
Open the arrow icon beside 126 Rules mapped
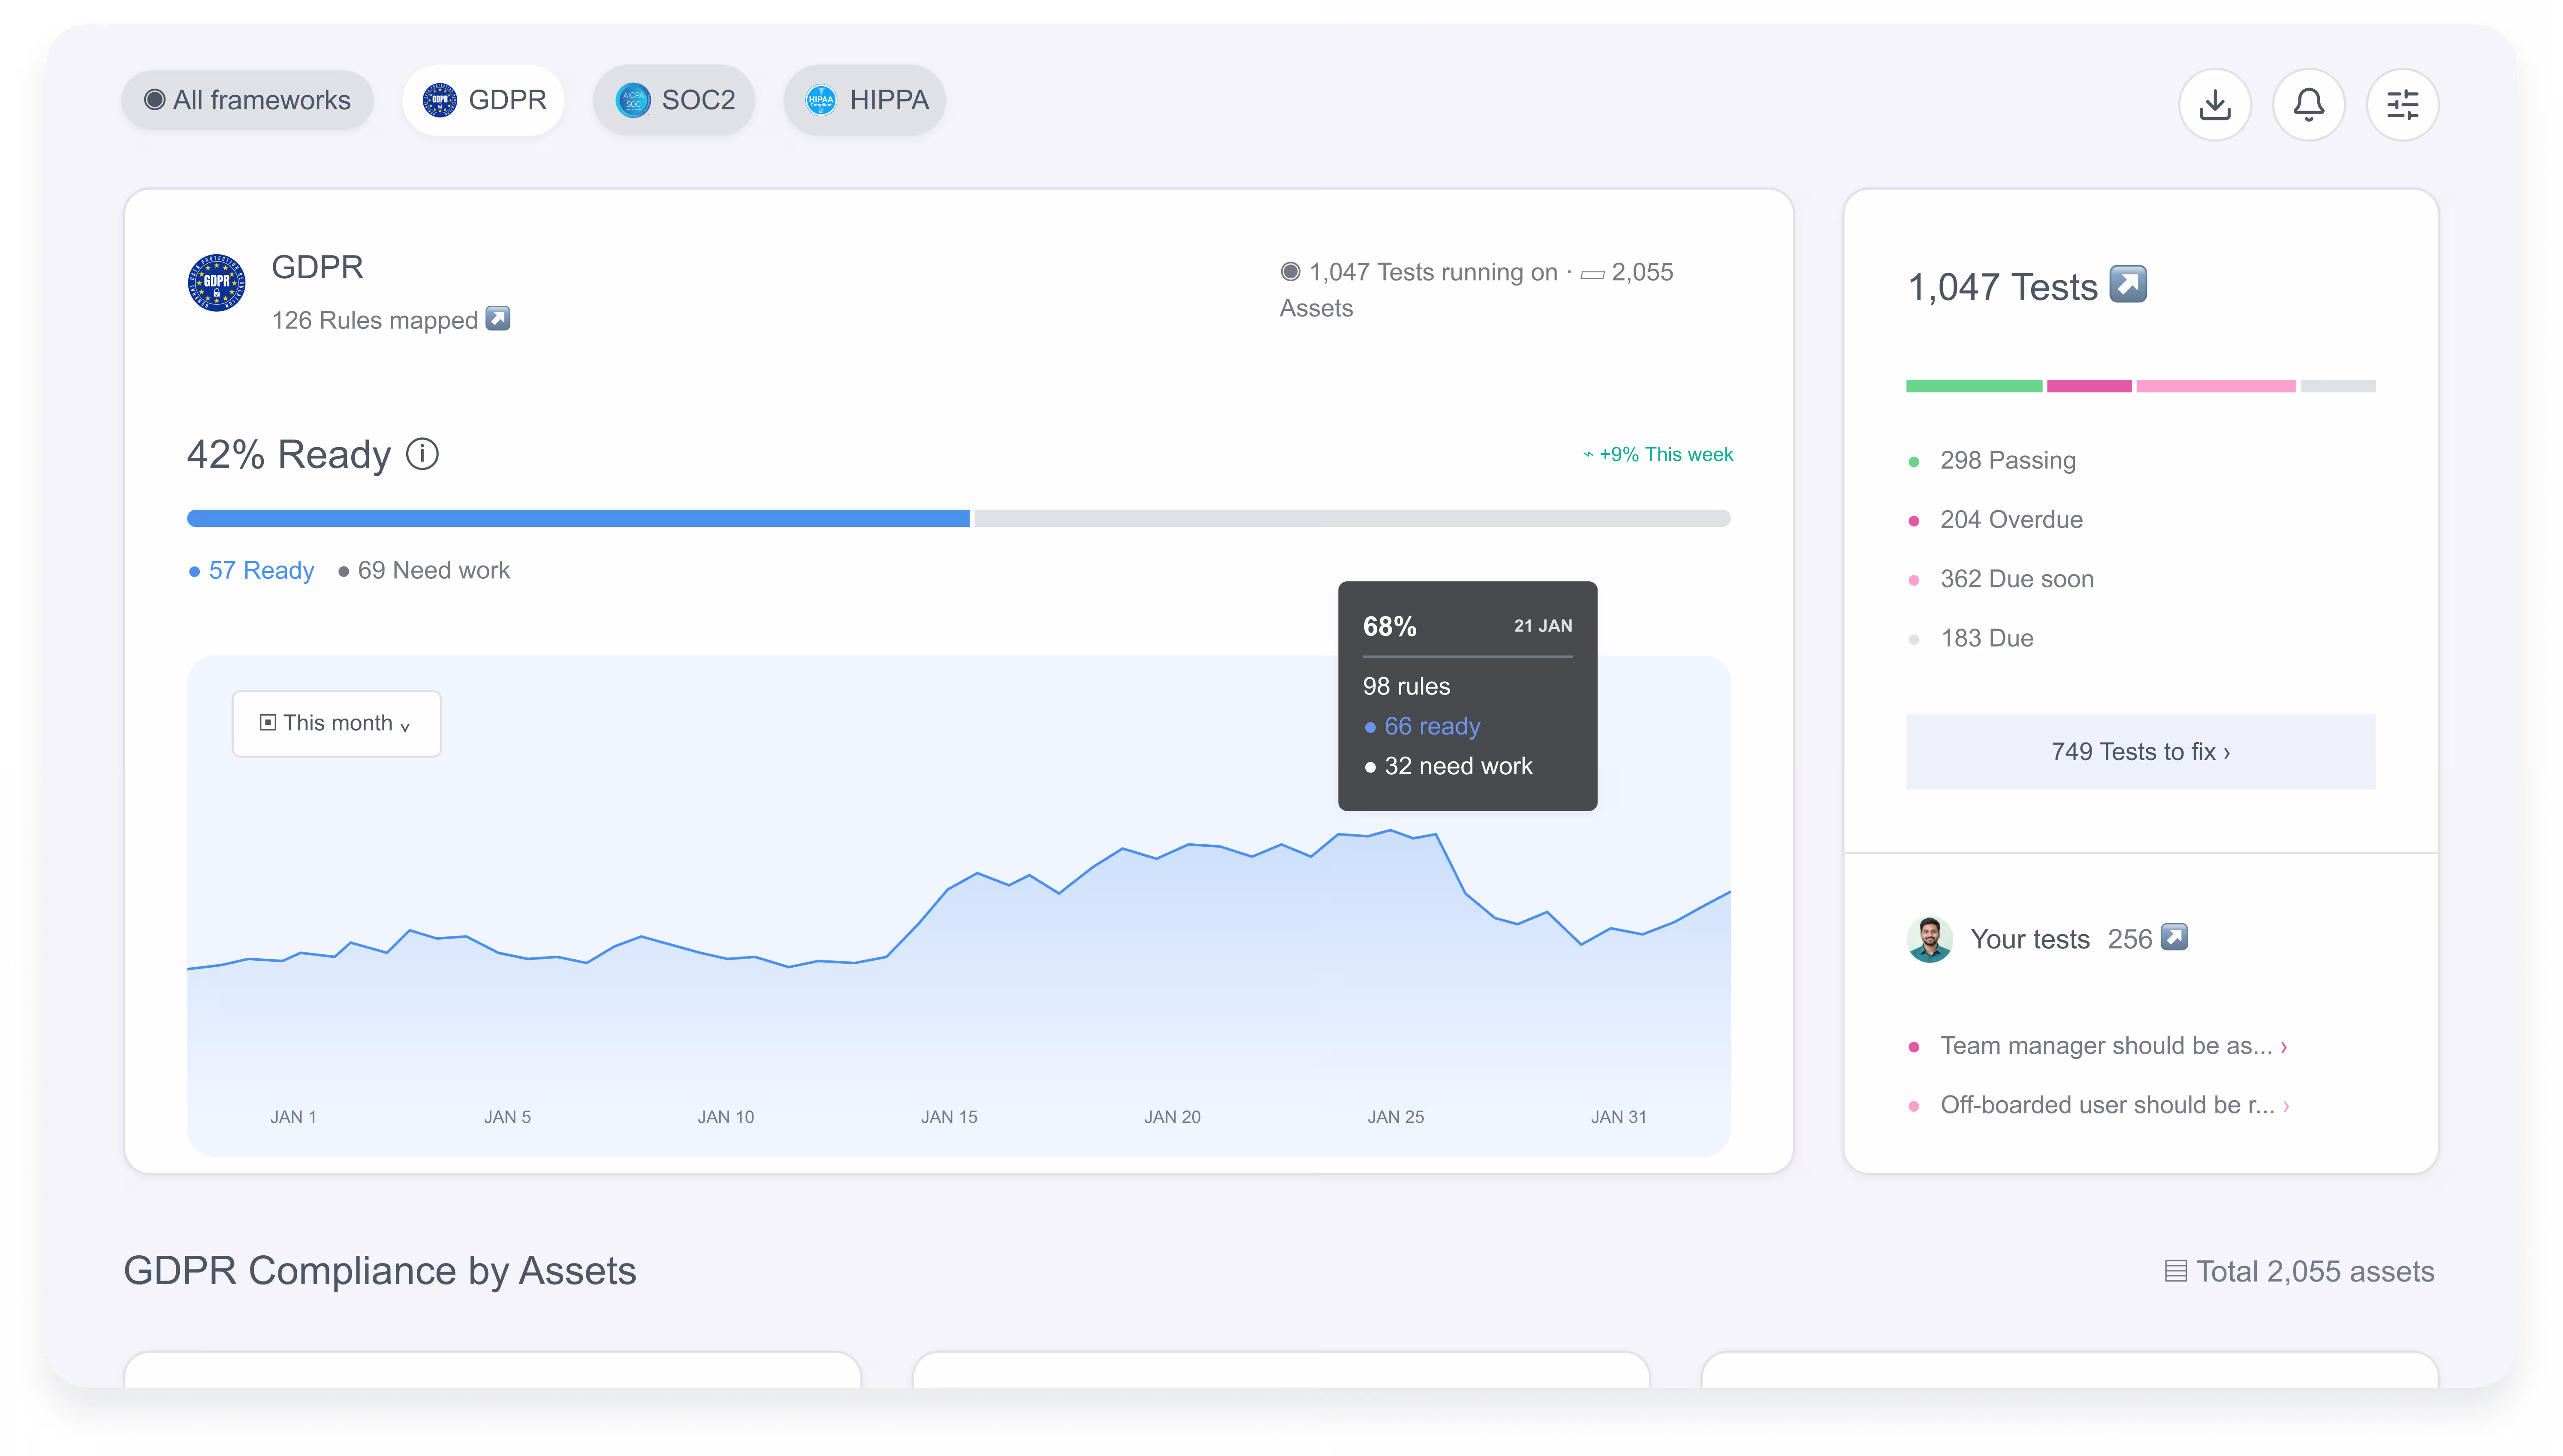(498, 319)
